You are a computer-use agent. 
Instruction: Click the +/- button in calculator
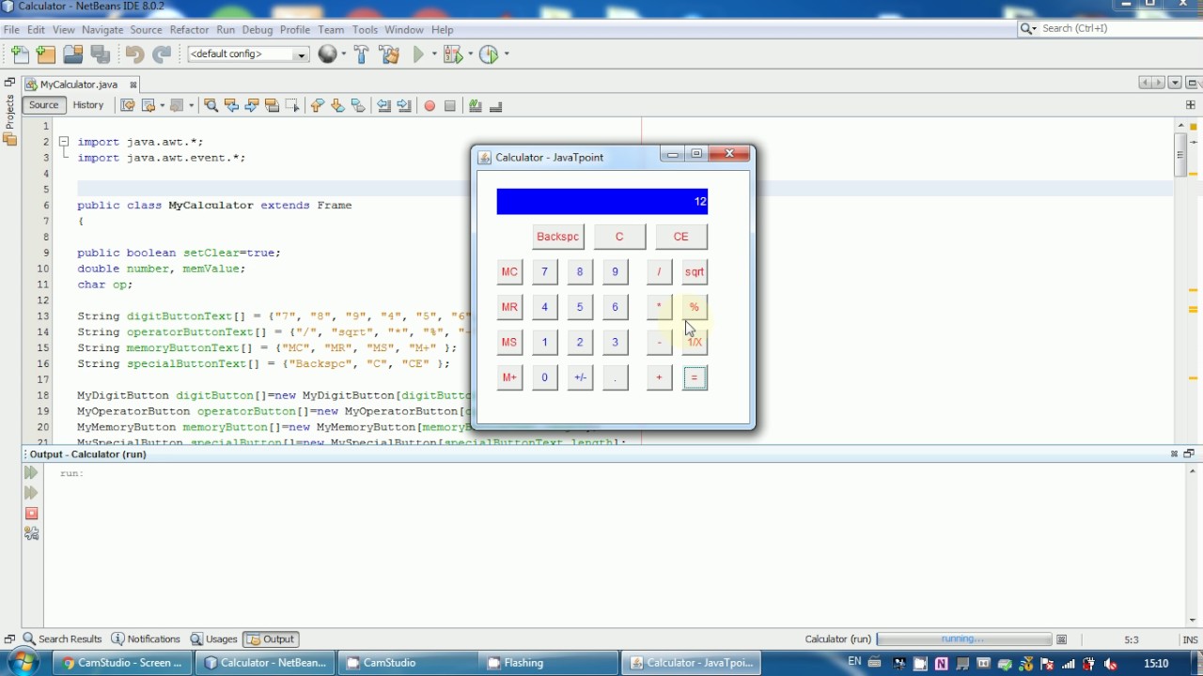coord(580,377)
